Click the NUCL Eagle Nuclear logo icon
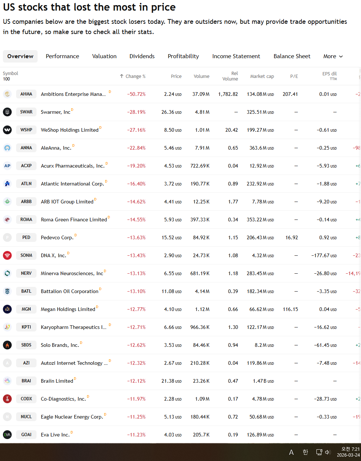Image resolution: width=361 pixels, height=461 pixels. point(7,417)
